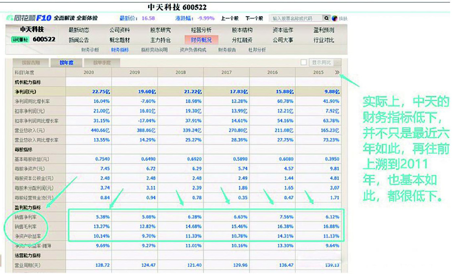Open the 资产负债构成 sub-tab
This screenshot has height=277, width=458.
pos(192,50)
